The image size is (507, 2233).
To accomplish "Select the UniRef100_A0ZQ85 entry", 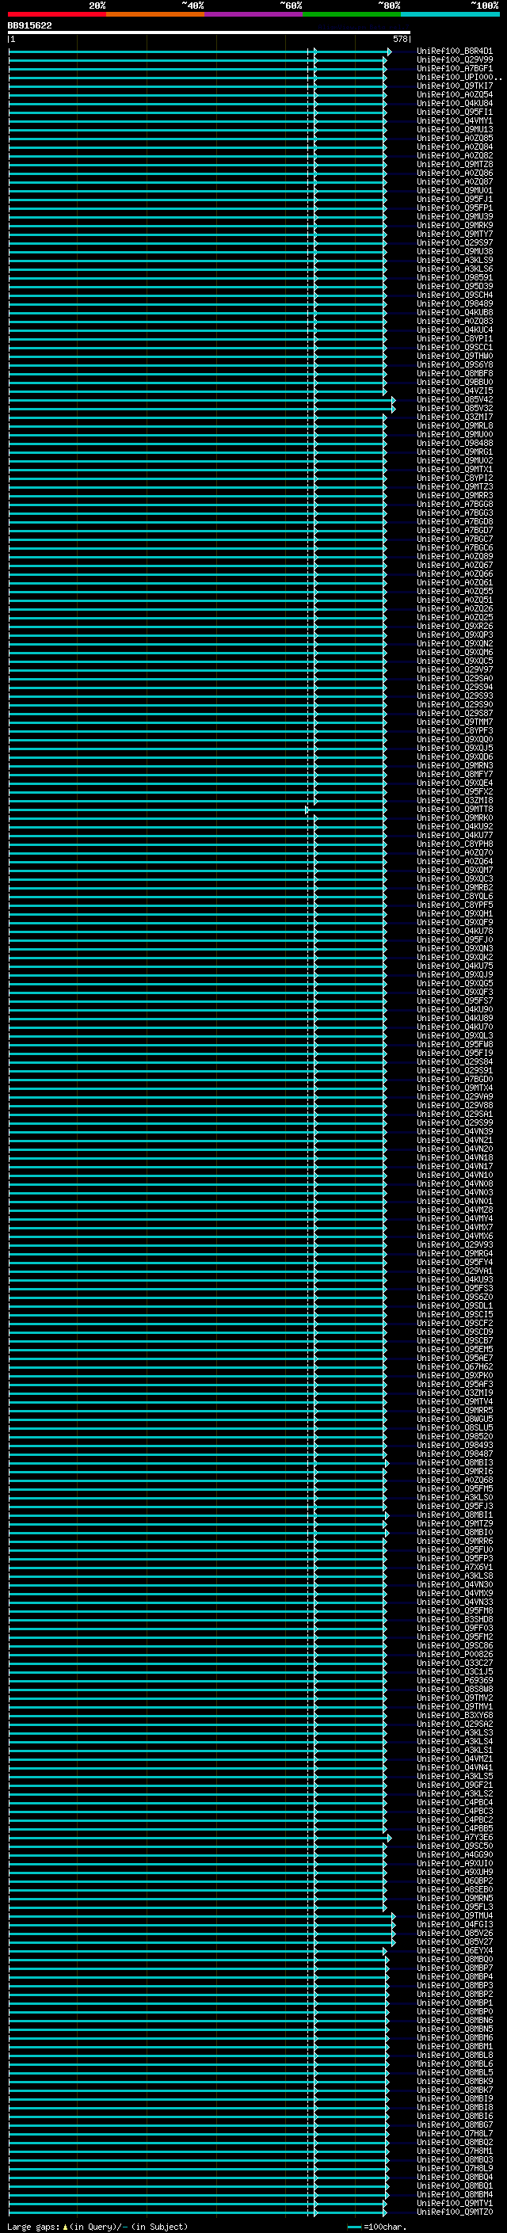I will (454, 138).
